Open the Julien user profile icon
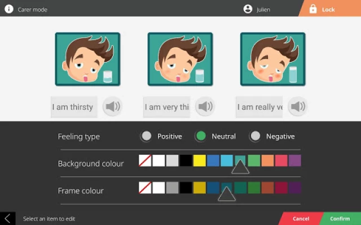 click(248, 9)
